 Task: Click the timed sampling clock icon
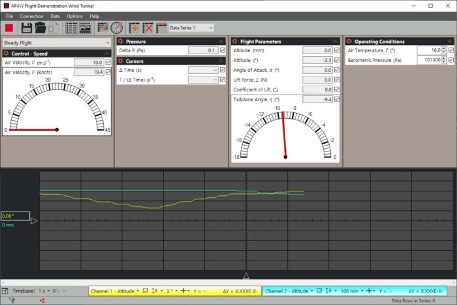pos(117,28)
